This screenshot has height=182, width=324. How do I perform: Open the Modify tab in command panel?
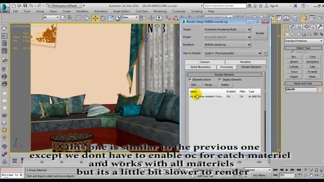tap(293, 27)
